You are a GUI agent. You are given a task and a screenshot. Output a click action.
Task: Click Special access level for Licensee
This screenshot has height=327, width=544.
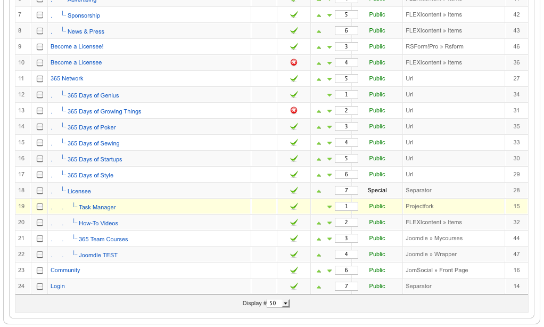coord(377,190)
